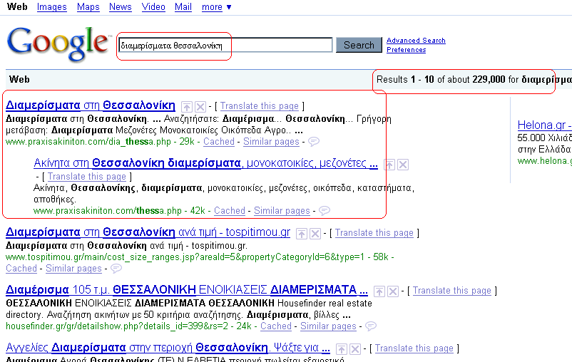The image size is (572, 362).
Task: Click 'Translate this page' for the tospitimou.gr result
Action: point(374,233)
